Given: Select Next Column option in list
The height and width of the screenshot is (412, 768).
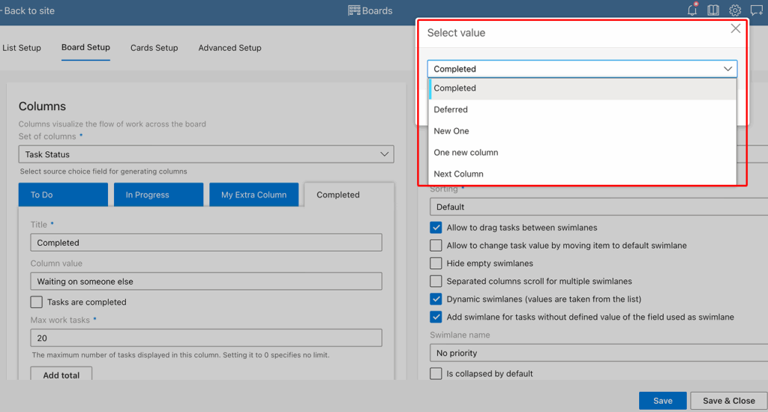Looking at the screenshot, I should [458, 174].
